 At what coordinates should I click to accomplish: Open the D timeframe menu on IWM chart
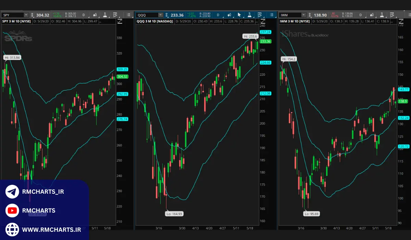point(360,15)
